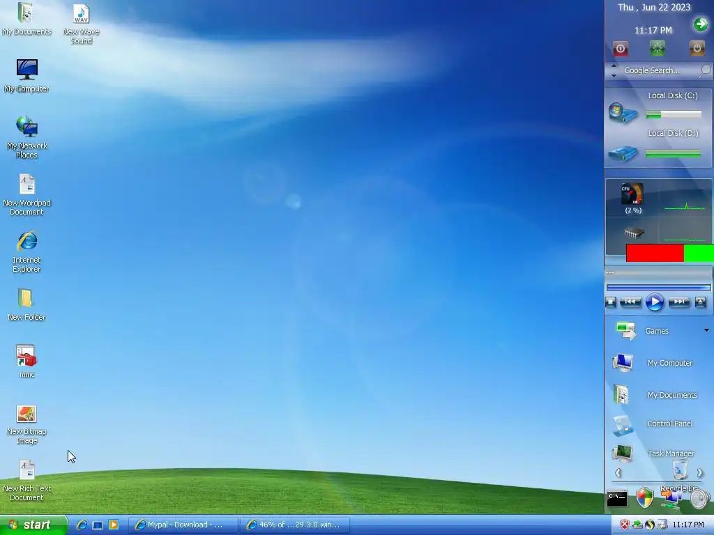Click red security alert tray icon
The width and height of the screenshot is (714, 535).
(x=625, y=525)
